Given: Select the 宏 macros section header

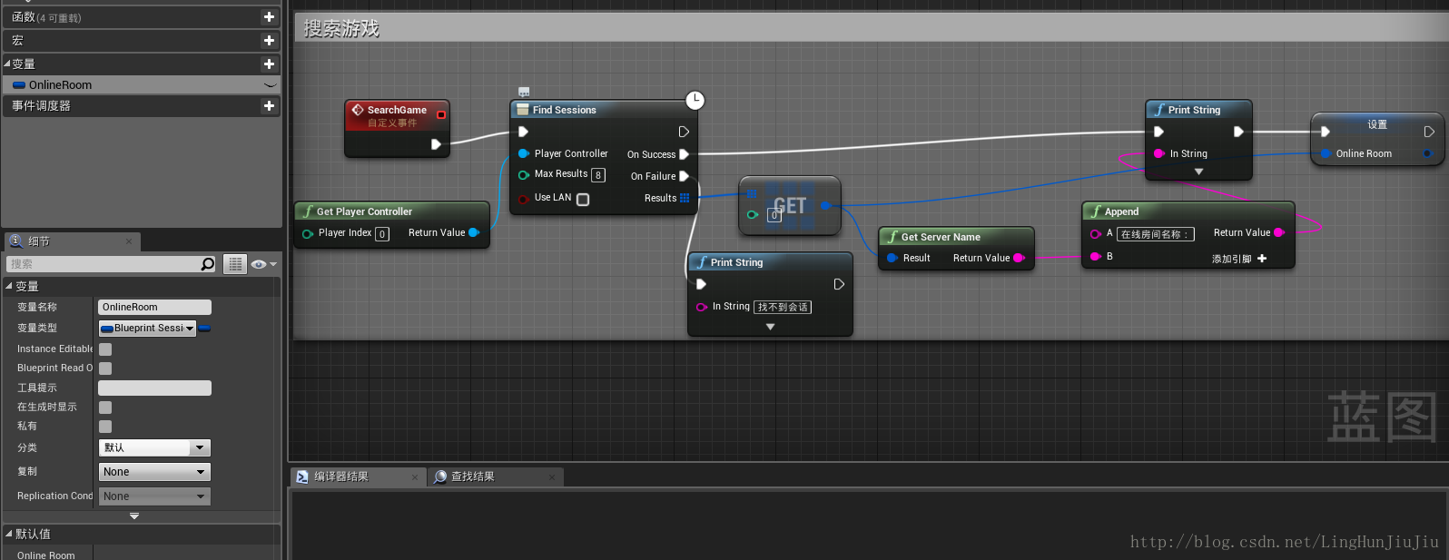Looking at the screenshot, I should click(x=141, y=41).
